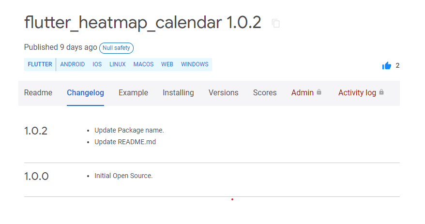Viewport: 425px width, 224px height.
Task: Select the WINDOWS platform tag
Action: [x=195, y=64]
